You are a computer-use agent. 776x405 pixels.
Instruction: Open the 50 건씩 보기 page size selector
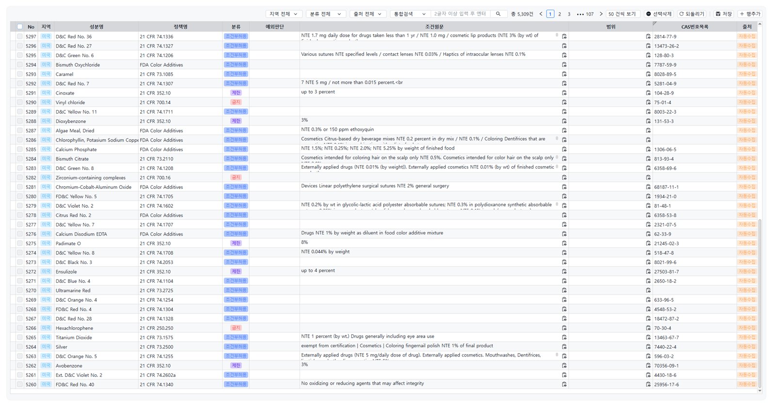(623, 14)
